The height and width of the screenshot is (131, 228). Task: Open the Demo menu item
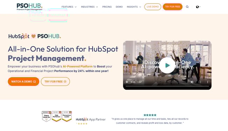point(119,7)
